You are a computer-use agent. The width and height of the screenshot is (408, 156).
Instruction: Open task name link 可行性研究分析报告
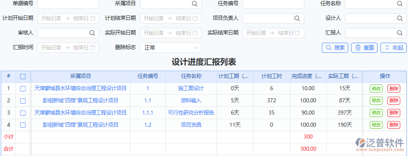(x=191, y=113)
